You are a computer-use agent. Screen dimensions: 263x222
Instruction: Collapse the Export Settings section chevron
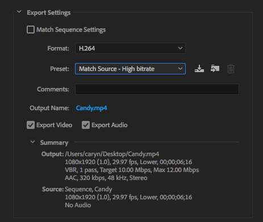[19, 11]
